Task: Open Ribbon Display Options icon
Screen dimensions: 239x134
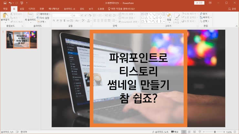Action: point(210,3)
